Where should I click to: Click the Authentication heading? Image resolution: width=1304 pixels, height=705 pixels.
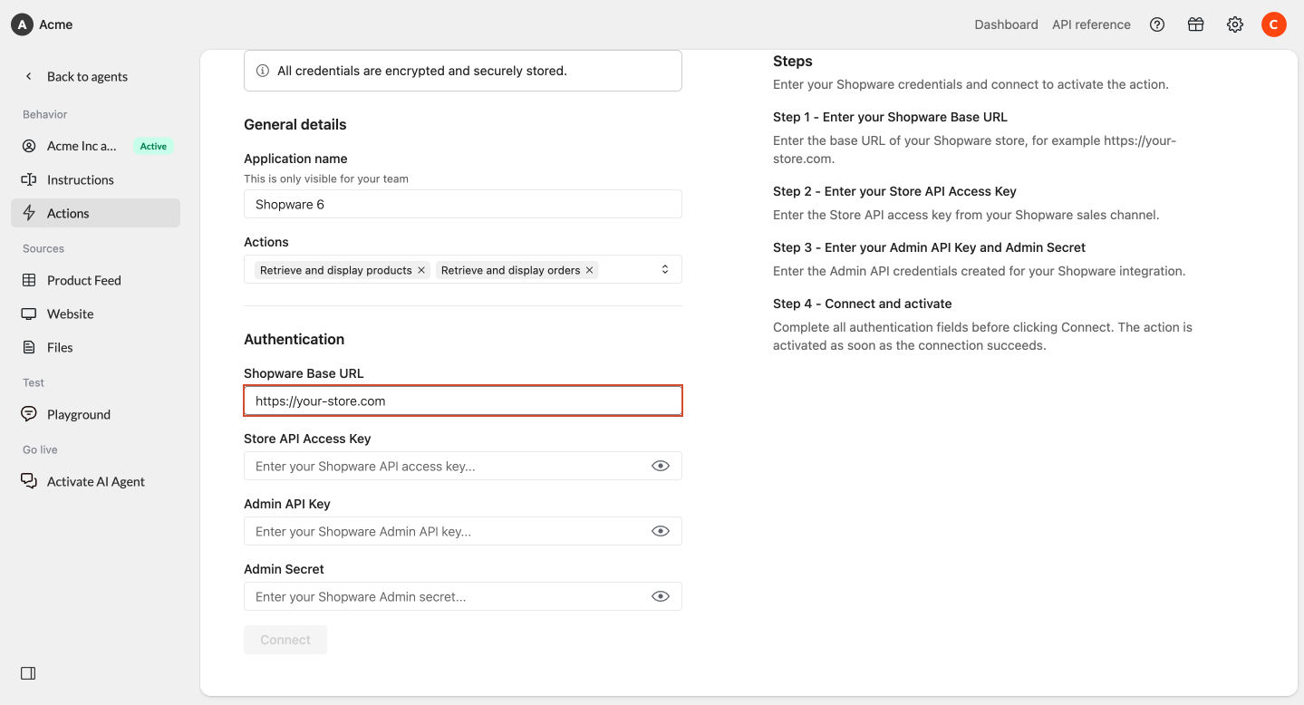click(295, 339)
